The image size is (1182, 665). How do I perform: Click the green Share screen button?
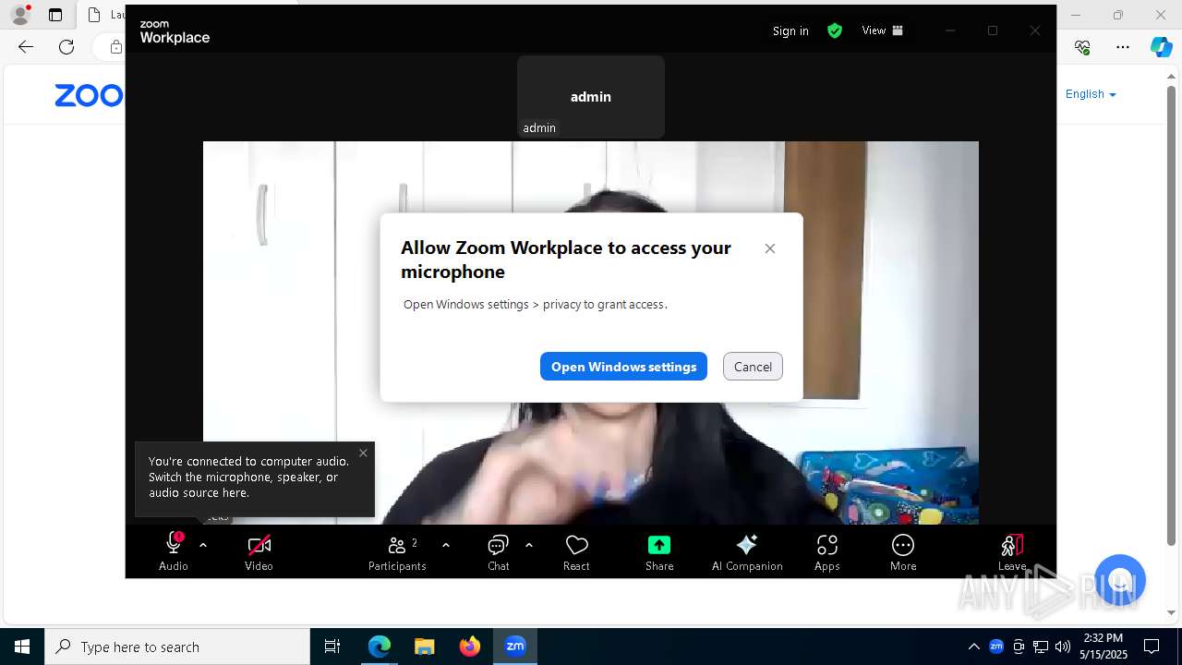point(659,545)
